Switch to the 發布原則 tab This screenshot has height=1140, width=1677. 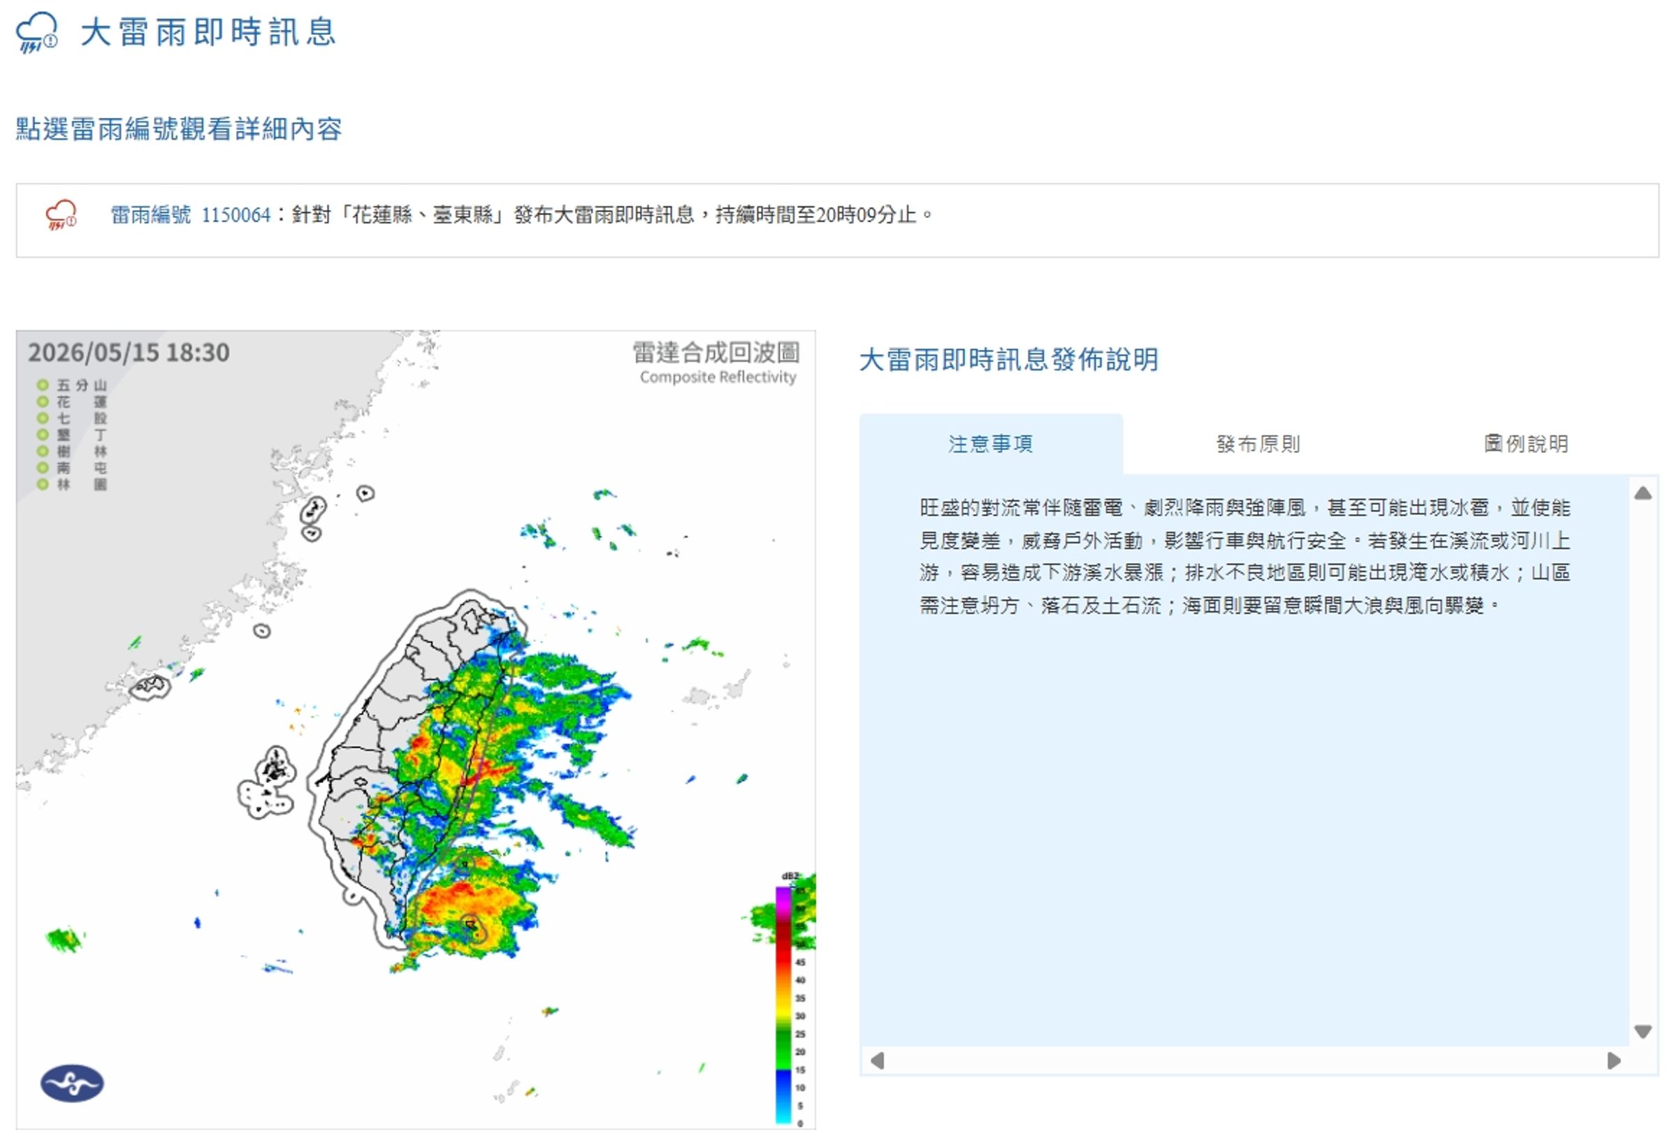1258,444
